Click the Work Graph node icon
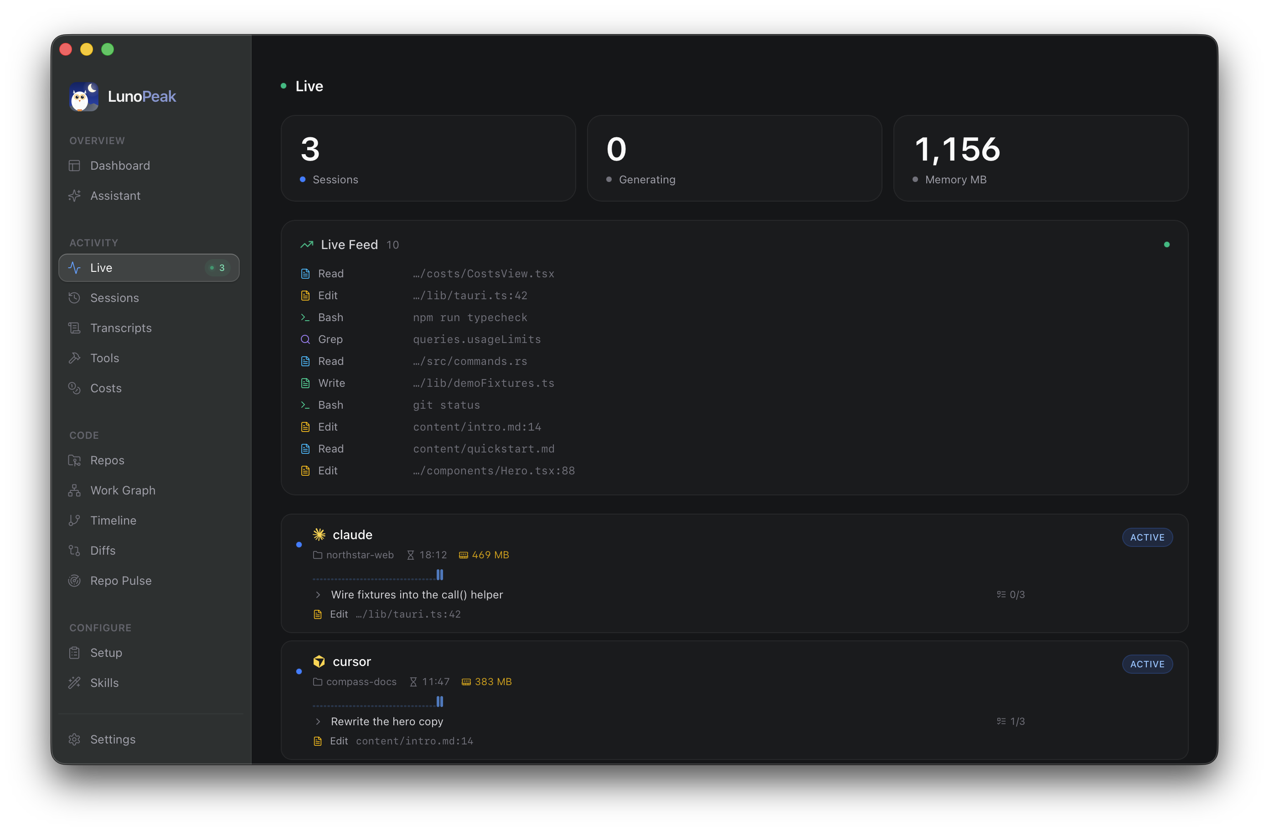 click(x=75, y=490)
